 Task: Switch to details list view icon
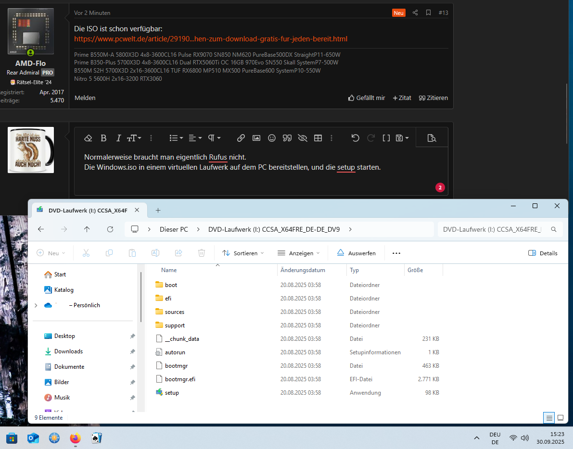pyautogui.click(x=549, y=418)
